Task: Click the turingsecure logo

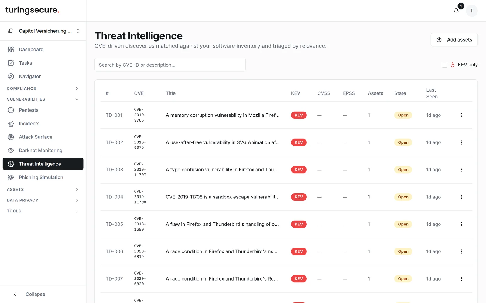Action: tap(33, 10)
